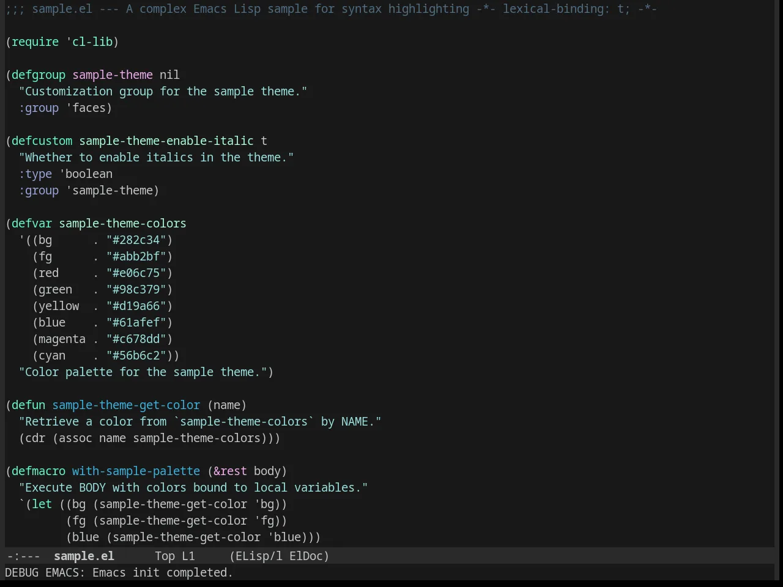783x587 pixels.
Task: Click the &rest keyword
Action: 230,471
